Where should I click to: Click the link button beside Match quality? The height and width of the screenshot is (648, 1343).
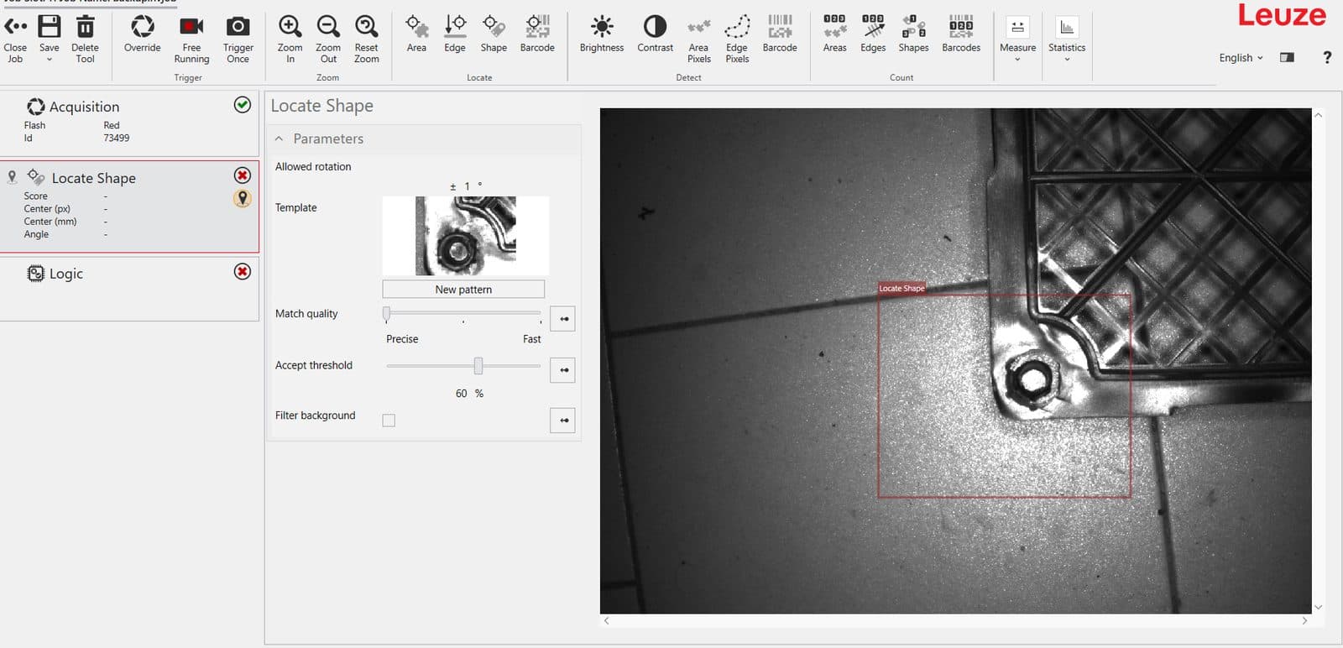click(x=563, y=319)
